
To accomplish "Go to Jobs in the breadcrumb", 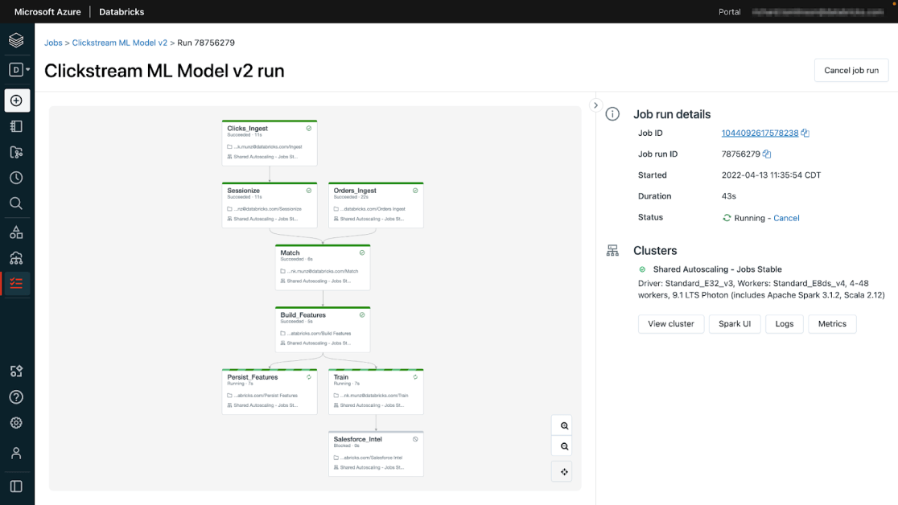I will click(53, 43).
